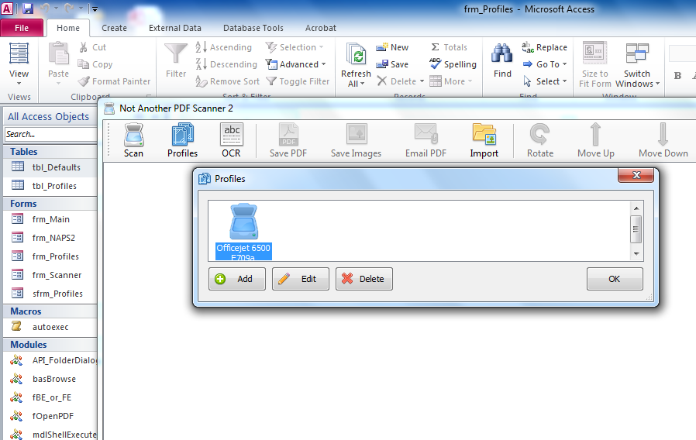
Task: Switch to the Acrobat ribbon tab
Action: click(320, 28)
